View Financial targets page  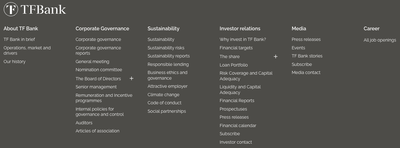(236, 48)
